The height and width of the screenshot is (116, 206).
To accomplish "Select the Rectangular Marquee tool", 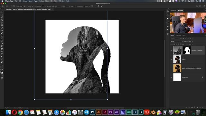I will (2, 15).
